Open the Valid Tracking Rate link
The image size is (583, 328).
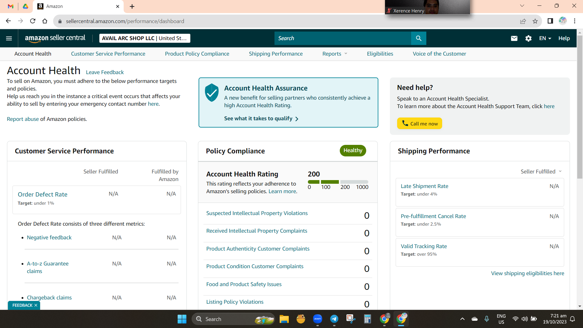pyautogui.click(x=424, y=246)
